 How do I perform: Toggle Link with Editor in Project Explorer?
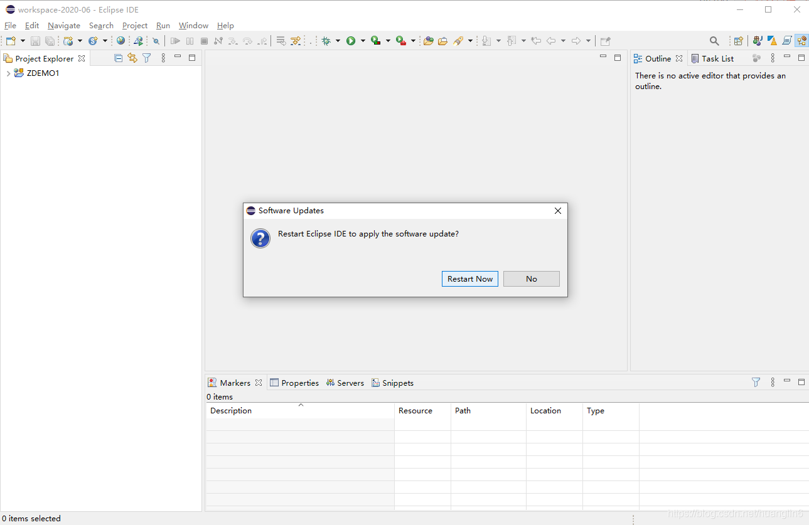(132, 58)
